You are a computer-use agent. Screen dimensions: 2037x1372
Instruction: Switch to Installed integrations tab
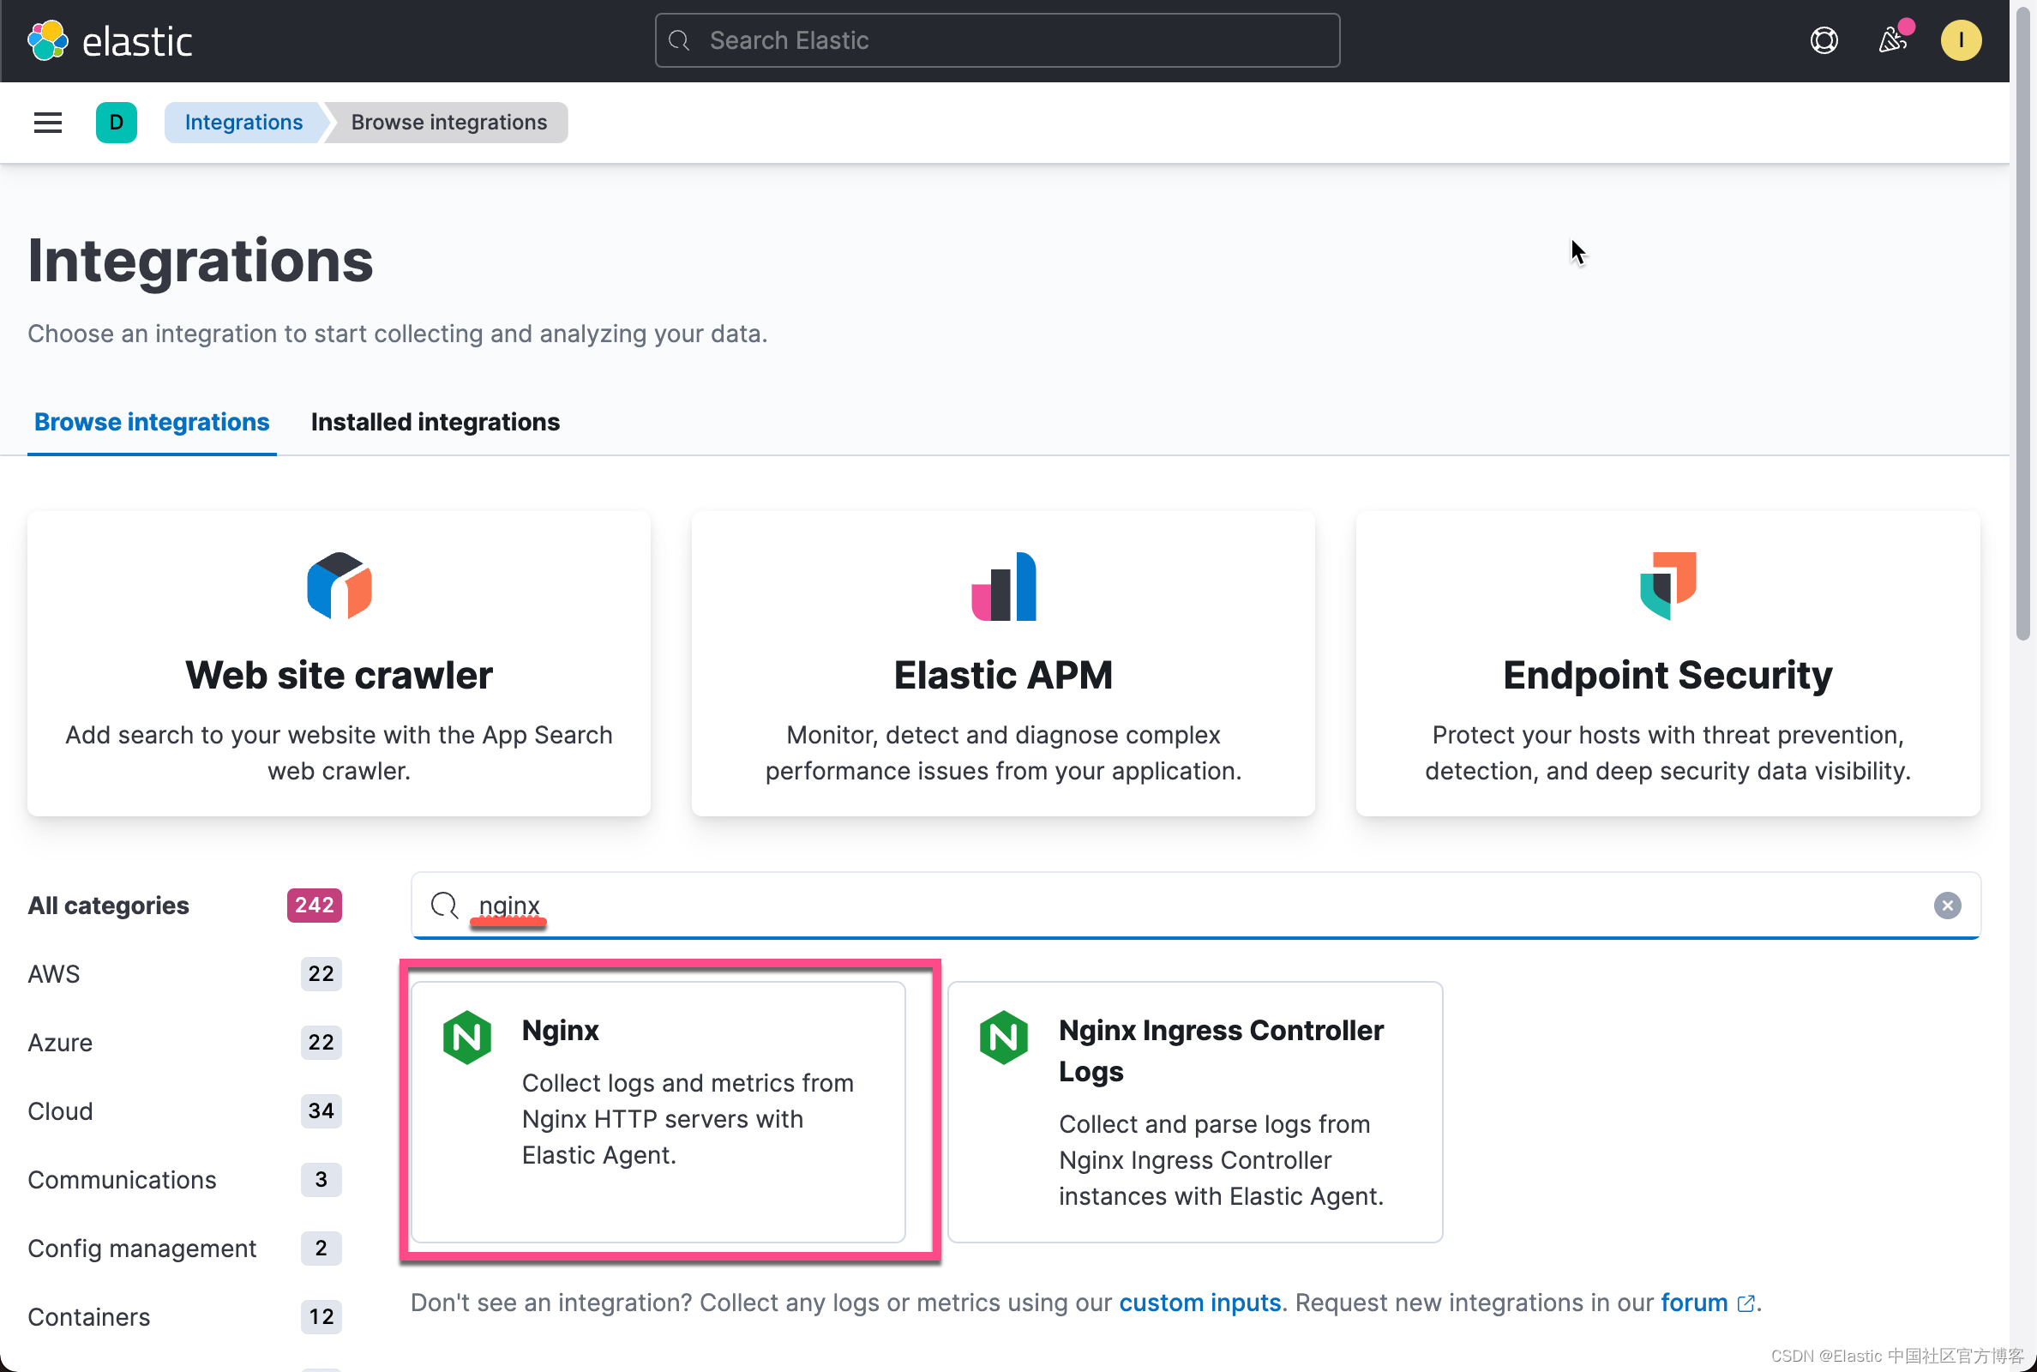435,422
